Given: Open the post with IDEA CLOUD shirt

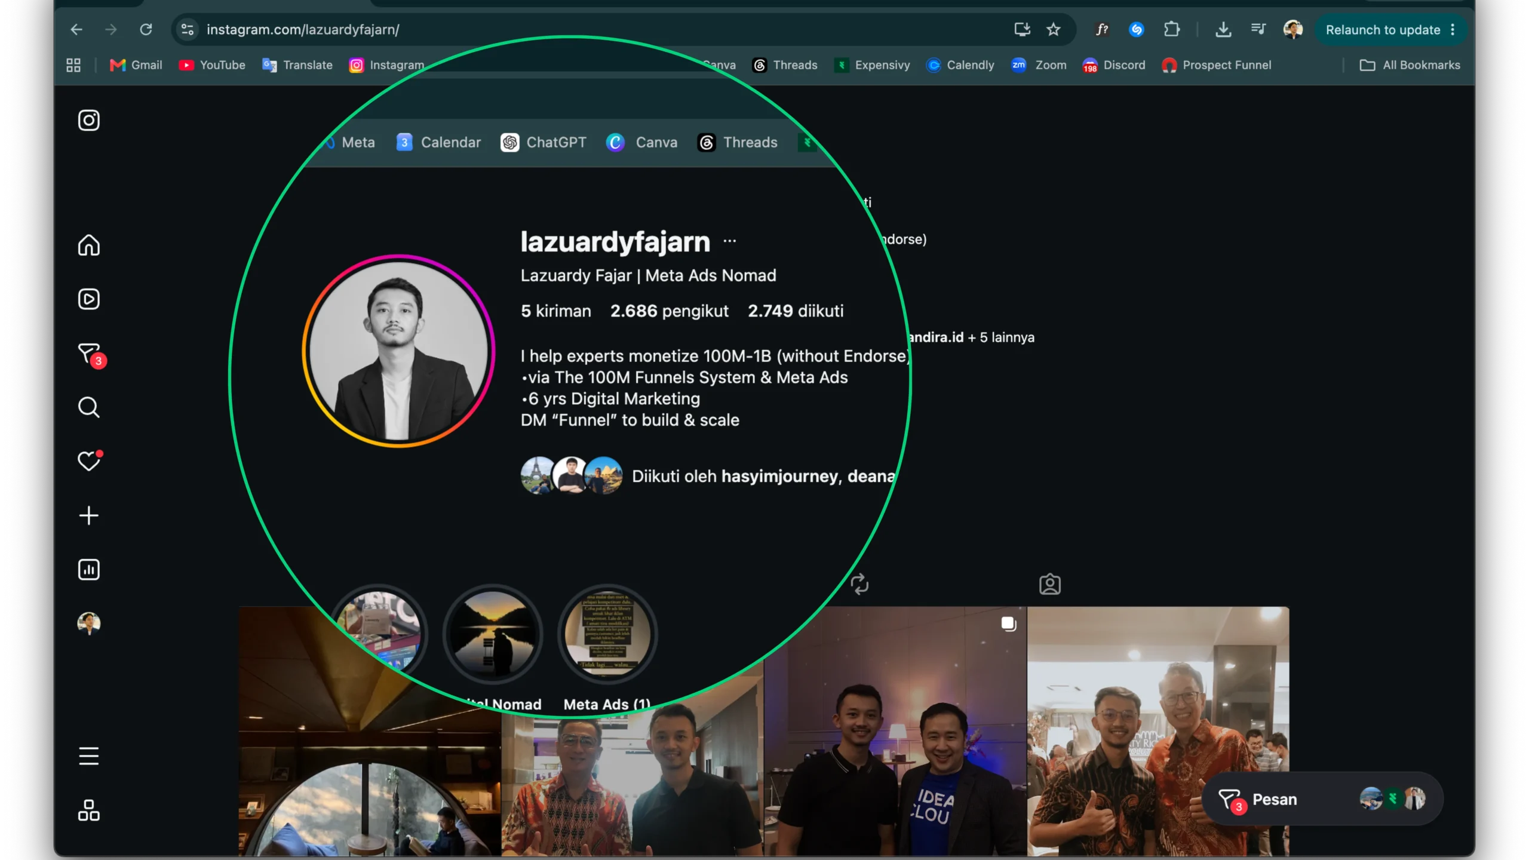Looking at the screenshot, I should tap(895, 731).
